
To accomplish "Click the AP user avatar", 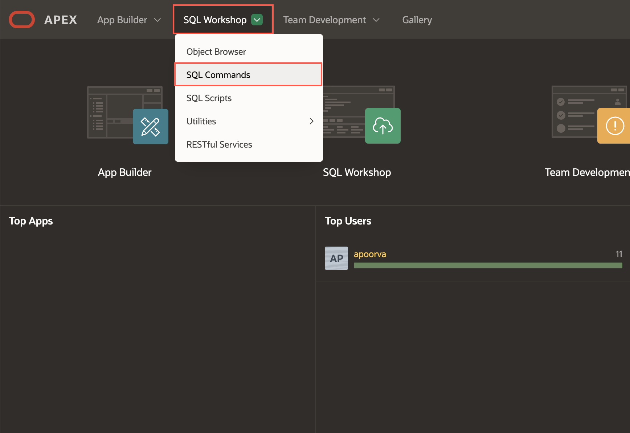I will [x=336, y=258].
